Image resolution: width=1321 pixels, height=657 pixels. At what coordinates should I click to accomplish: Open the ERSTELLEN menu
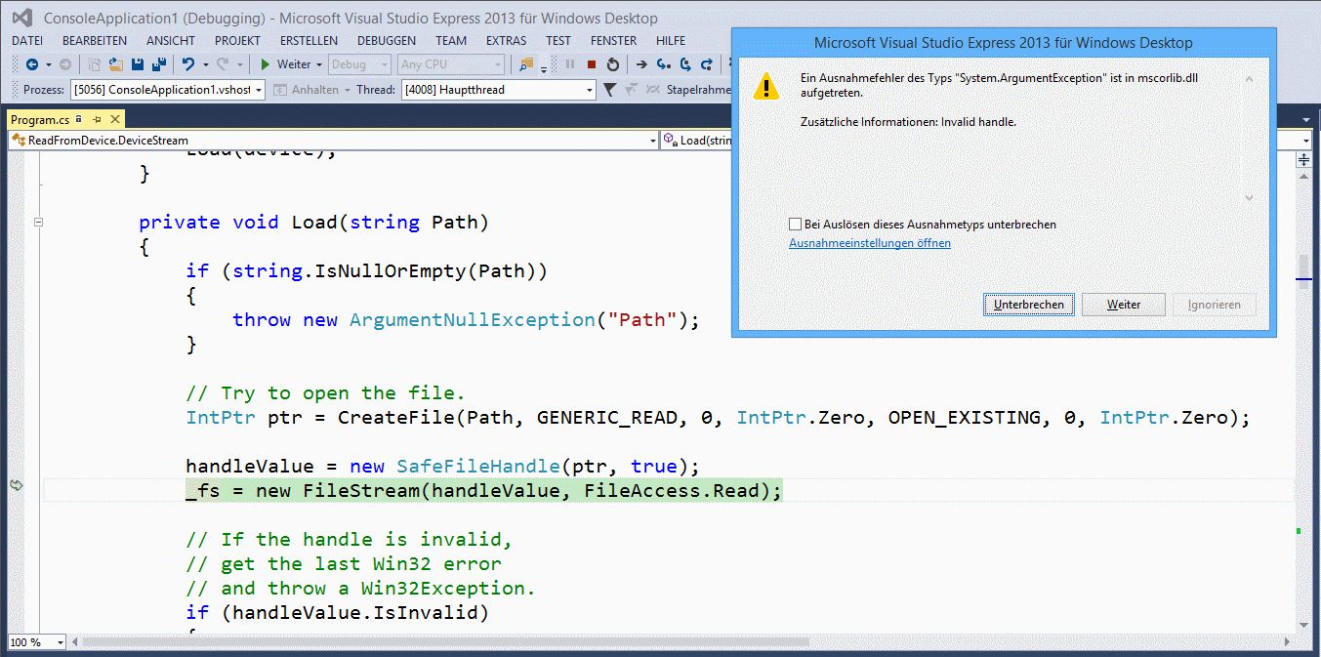(x=309, y=41)
